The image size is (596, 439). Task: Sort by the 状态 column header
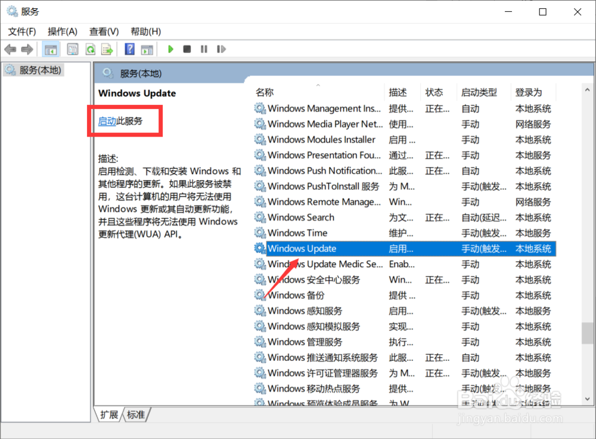434,92
